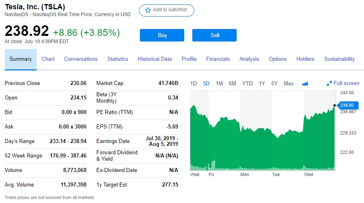
Task: Click the Volume value 8,773,068
Action: pos(75,170)
